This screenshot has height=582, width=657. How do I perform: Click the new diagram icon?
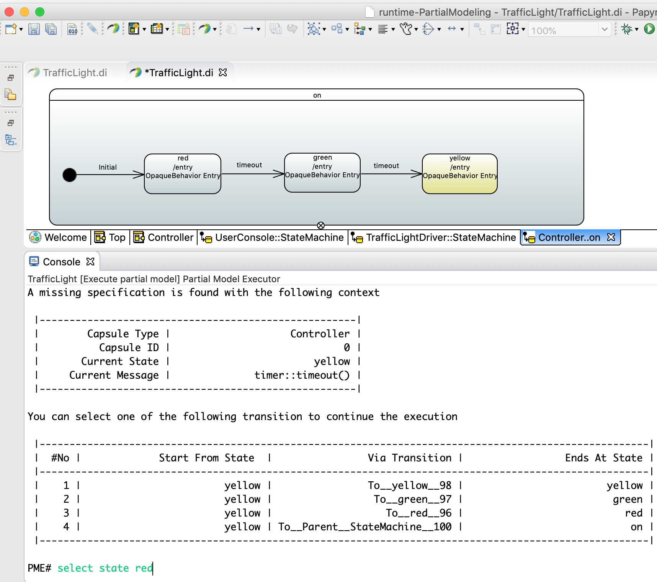134,29
